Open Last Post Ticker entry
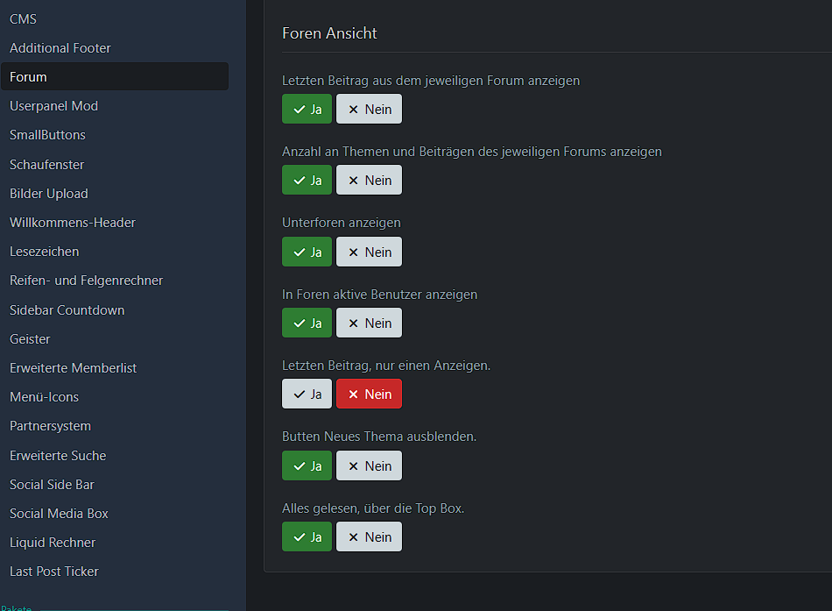The height and width of the screenshot is (611, 832). (x=54, y=572)
